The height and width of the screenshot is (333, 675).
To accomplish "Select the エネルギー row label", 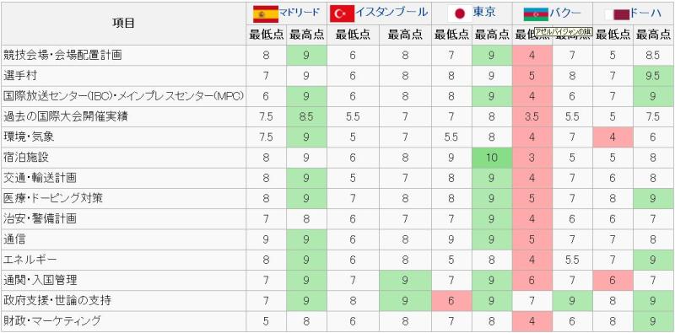I will pyautogui.click(x=30, y=260).
